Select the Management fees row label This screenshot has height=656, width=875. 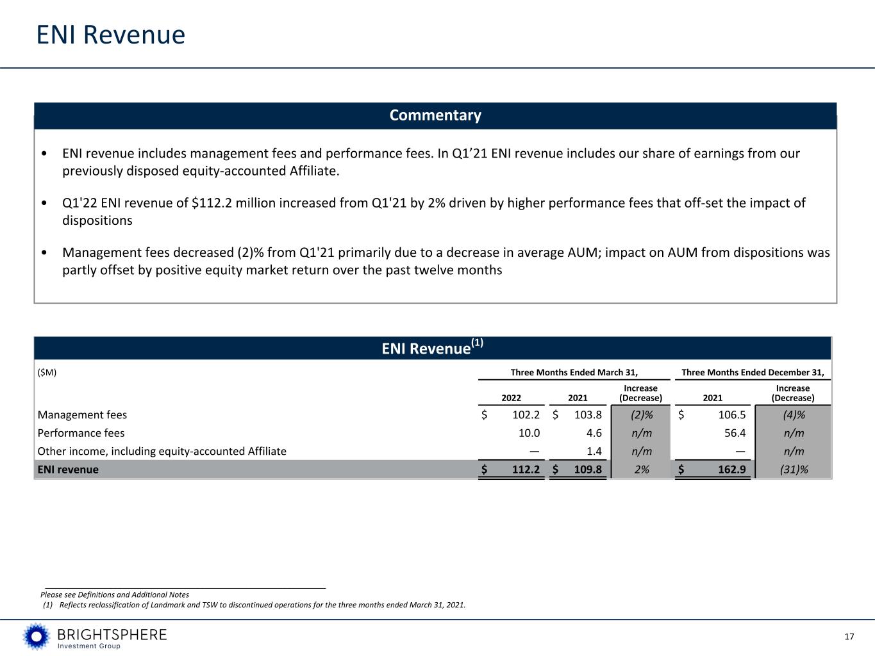coord(83,415)
